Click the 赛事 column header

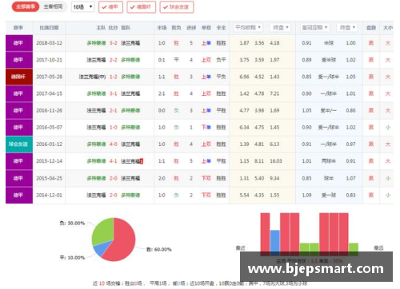[x=18, y=28]
